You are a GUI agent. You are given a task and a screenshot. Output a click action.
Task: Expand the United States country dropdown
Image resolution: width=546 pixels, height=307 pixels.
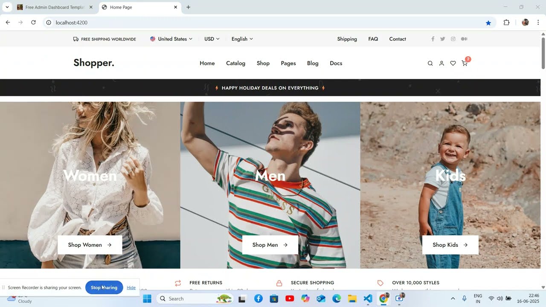pos(171,39)
